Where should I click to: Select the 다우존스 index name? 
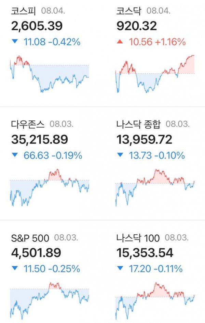coord(28,124)
